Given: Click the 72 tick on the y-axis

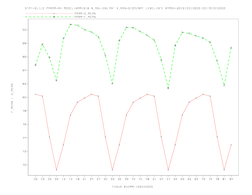Looking at the screenshot, I should (x=24, y=151).
